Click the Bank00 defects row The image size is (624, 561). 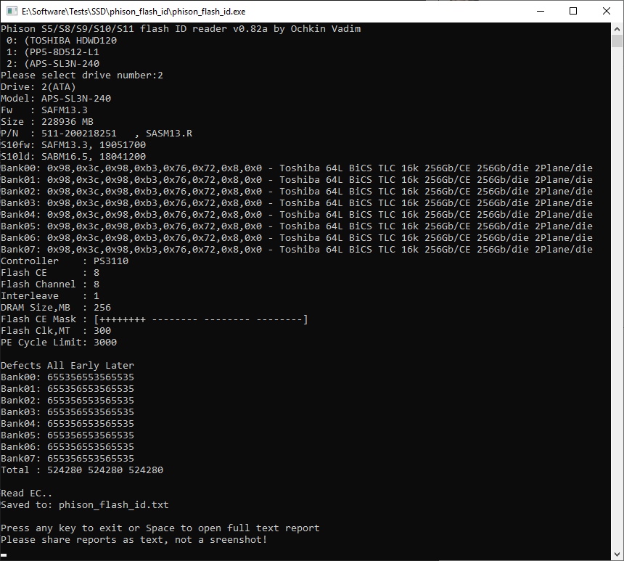pos(67,377)
